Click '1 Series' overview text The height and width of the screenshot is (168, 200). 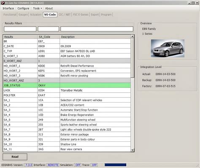pos(147,34)
